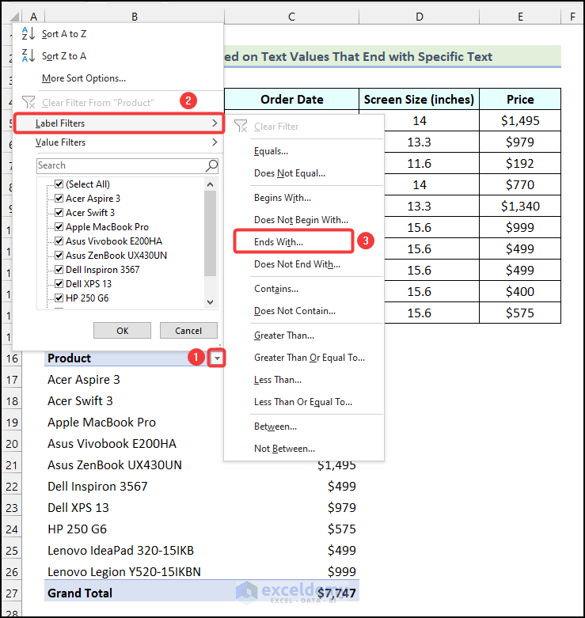Select Begins With filter option

click(x=304, y=198)
